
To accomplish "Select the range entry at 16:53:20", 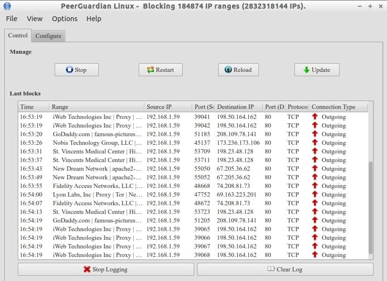I will click(x=97, y=134).
